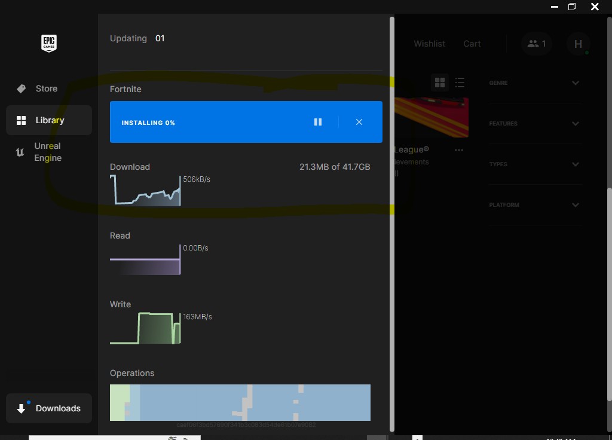Viewport: 612px width, 440px height.
Task: Open the H profile avatar
Action: (578, 44)
